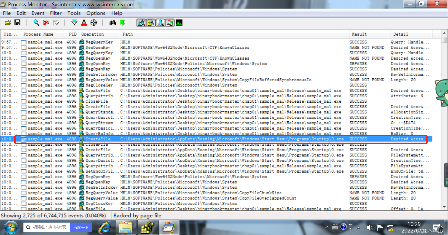Click the vertical scrollbar thumb

[444, 40]
